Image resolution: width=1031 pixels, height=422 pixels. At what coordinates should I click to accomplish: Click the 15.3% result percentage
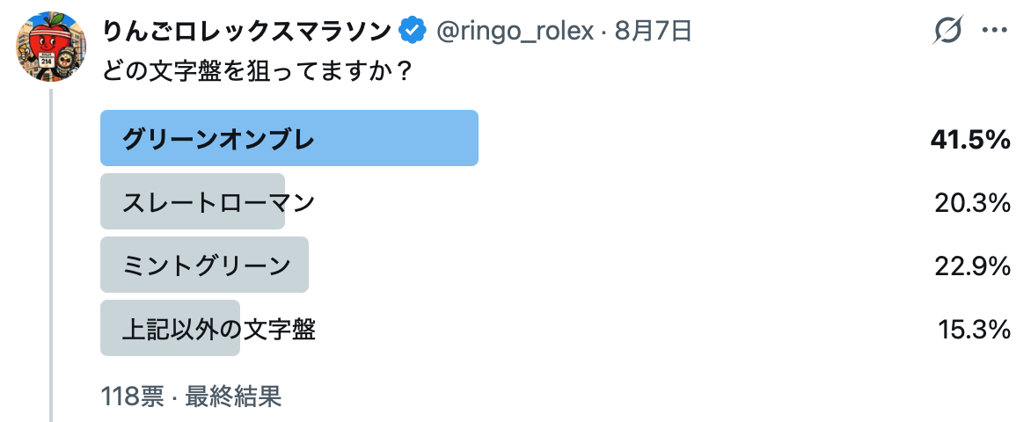coord(974,329)
